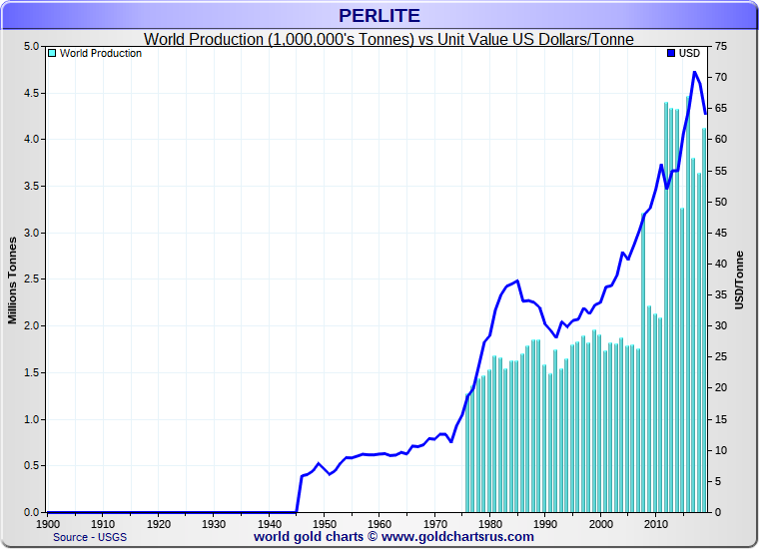Click the Millions Tonnes axis title
The width and height of the screenshot is (759, 549).
pos(12,280)
